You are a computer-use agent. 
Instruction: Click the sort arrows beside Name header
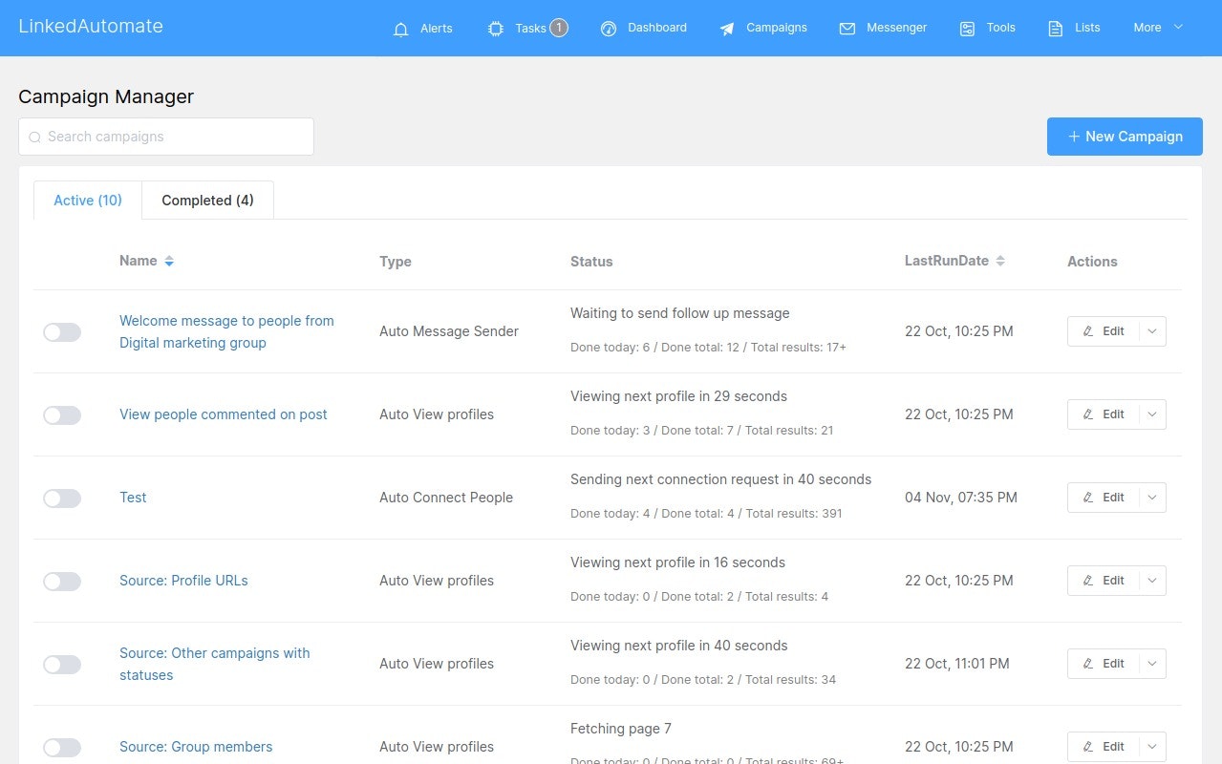pyautogui.click(x=169, y=260)
